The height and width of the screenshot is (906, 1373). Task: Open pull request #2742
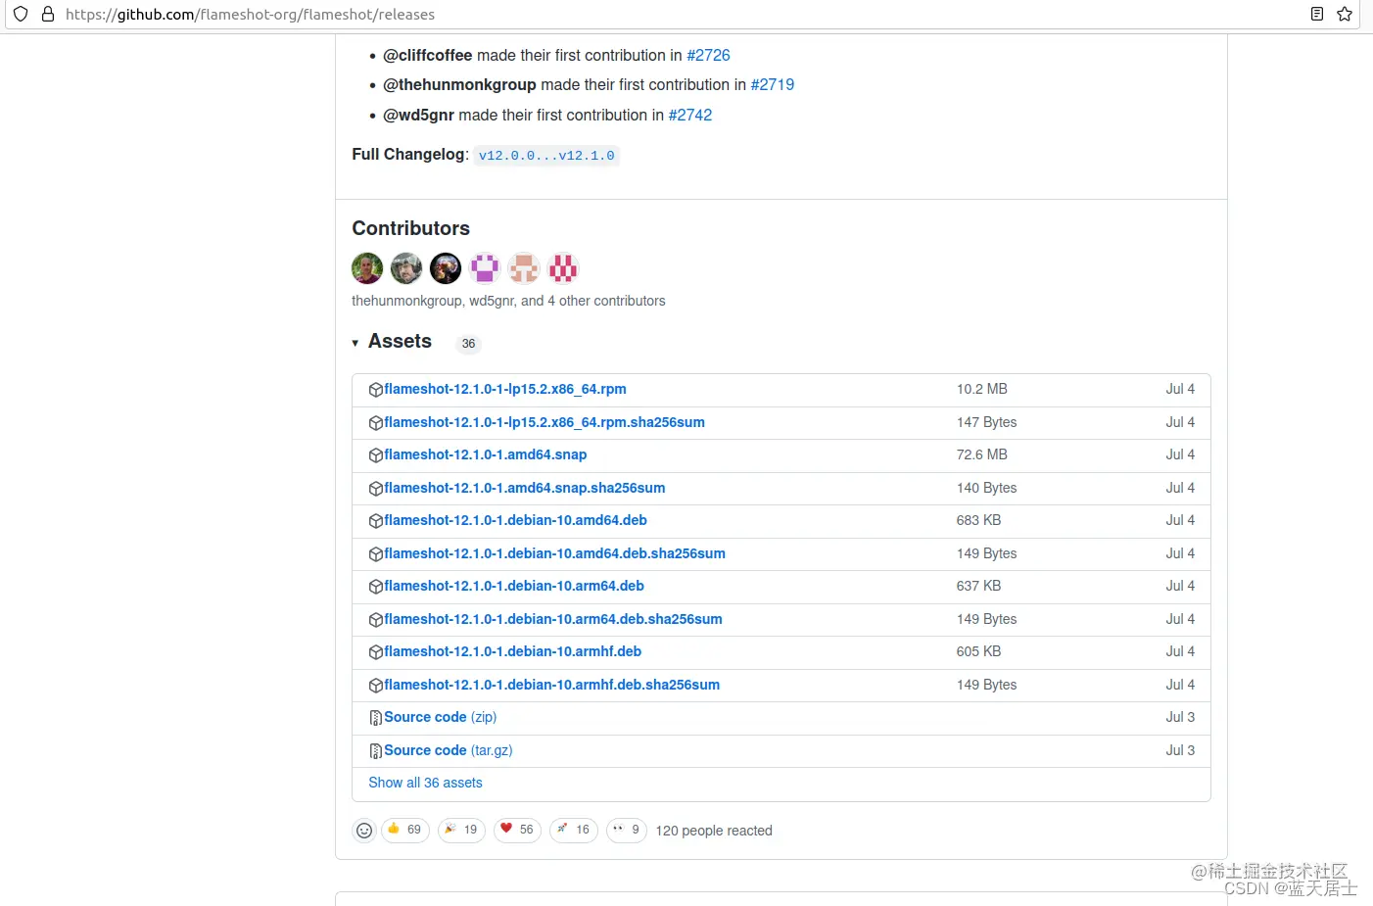point(689,116)
